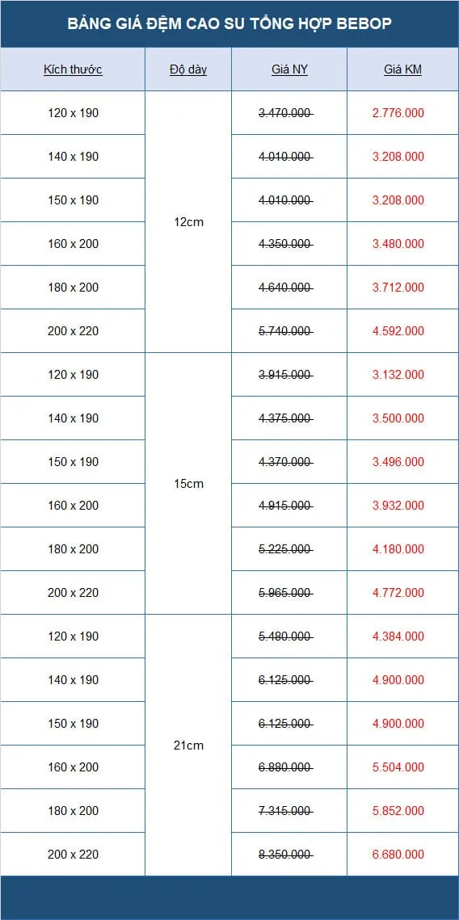Click the Kích thước column header
The height and width of the screenshot is (920, 459).
73,69
